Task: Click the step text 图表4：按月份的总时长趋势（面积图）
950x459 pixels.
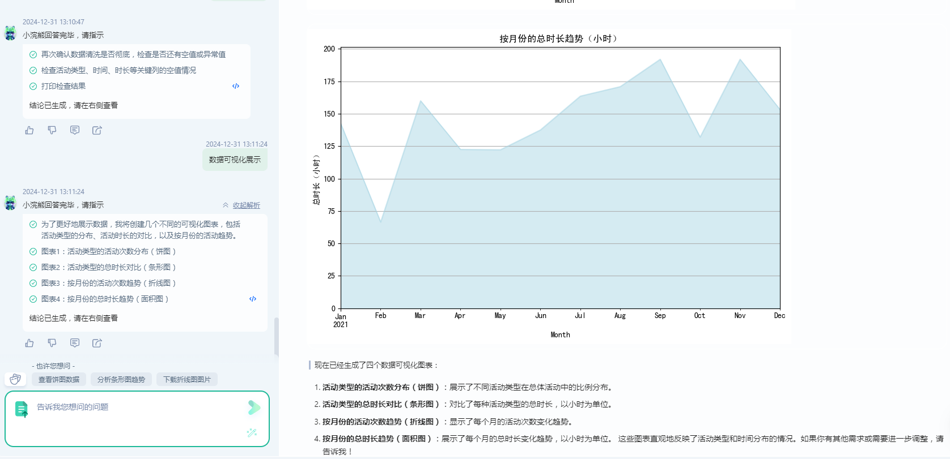Action: click(x=105, y=299)
